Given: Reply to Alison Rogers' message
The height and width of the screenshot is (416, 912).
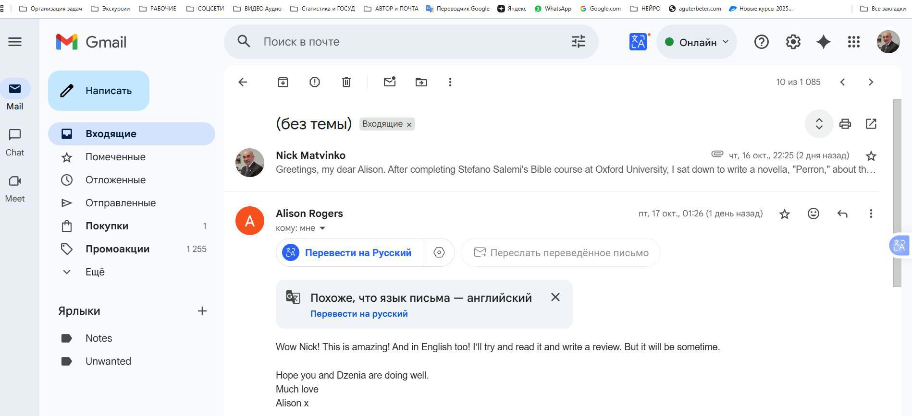Looking at the screenshot, I should pos(842,214).
